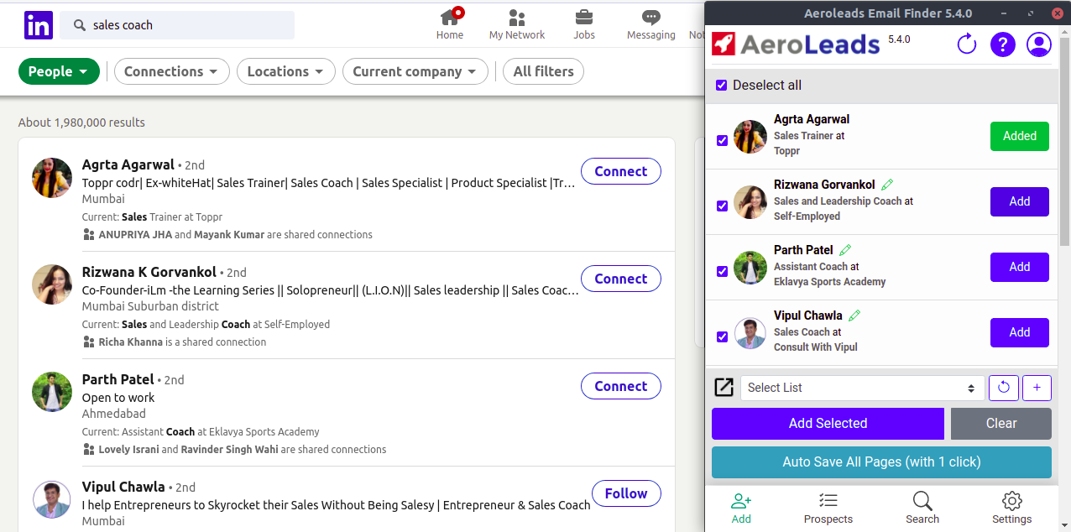Click Agrta Agarwal's shared connections line
Image resolution: width=1071 pixels, height=532 pixels.
228,235
